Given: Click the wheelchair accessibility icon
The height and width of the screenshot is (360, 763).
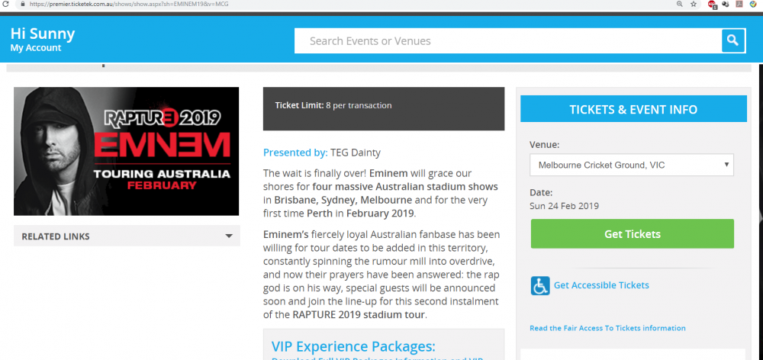Looking at the screenshot, I should [x=540, y=286].
